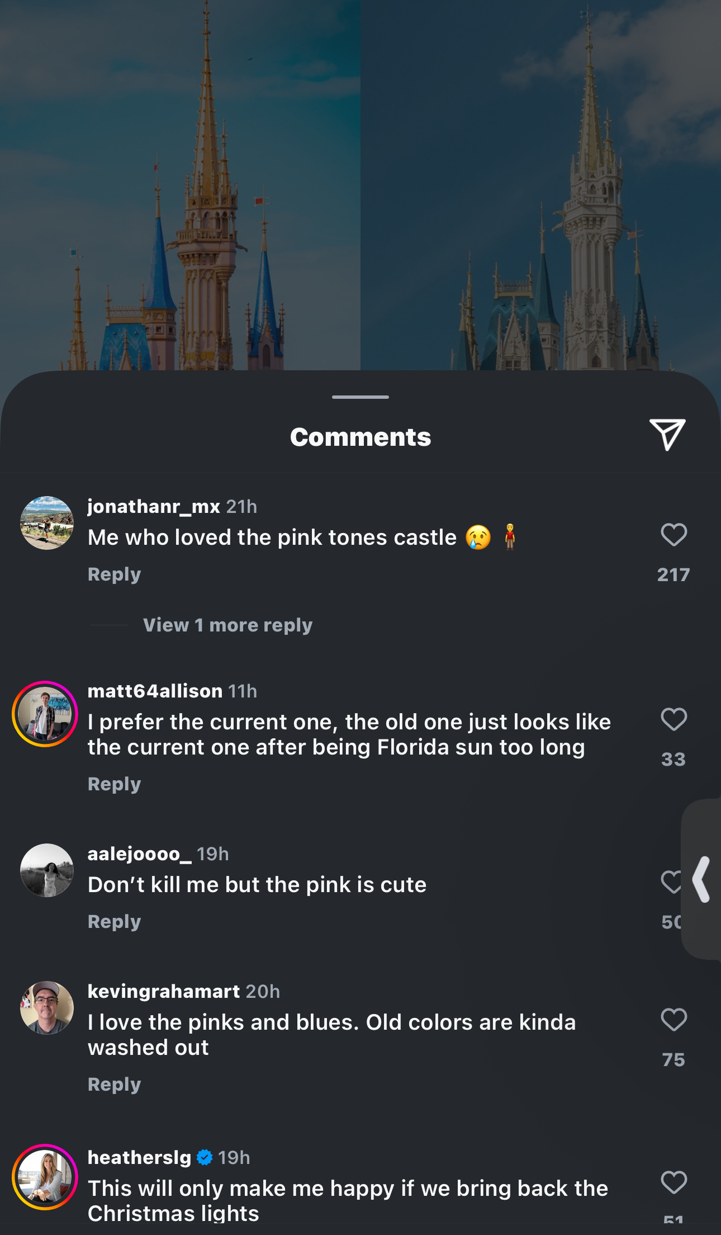Tap the castle comparison image

360,185
